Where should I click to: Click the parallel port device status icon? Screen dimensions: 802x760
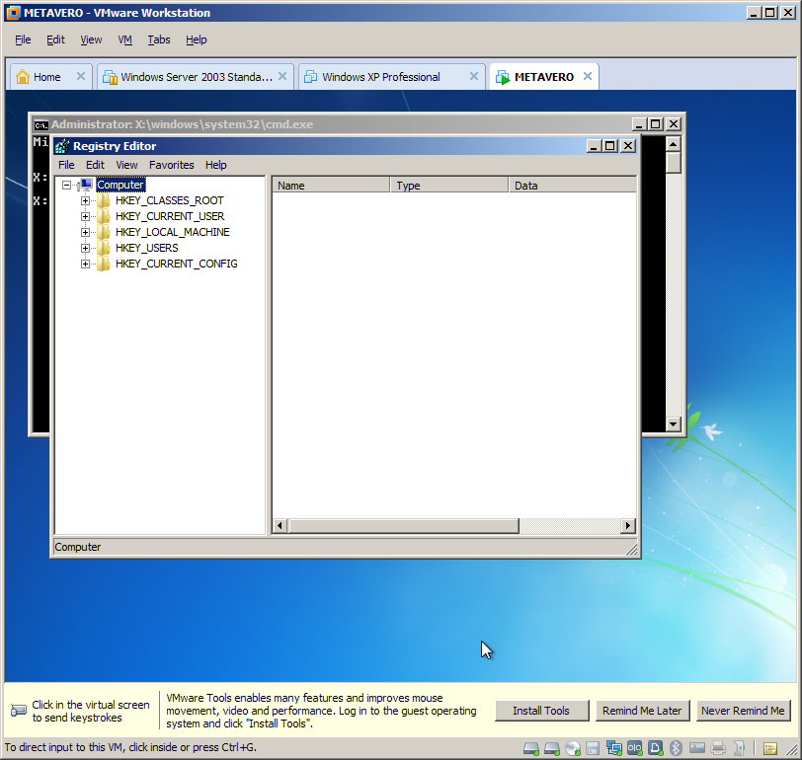(655, 748)
